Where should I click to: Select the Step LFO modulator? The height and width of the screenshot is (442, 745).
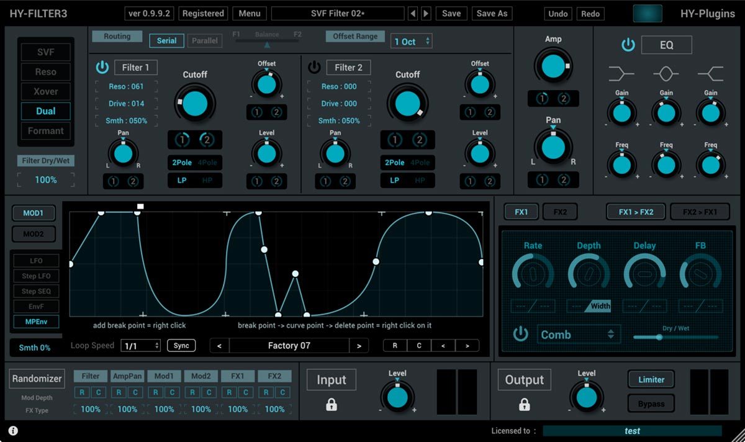coord(37,276)
